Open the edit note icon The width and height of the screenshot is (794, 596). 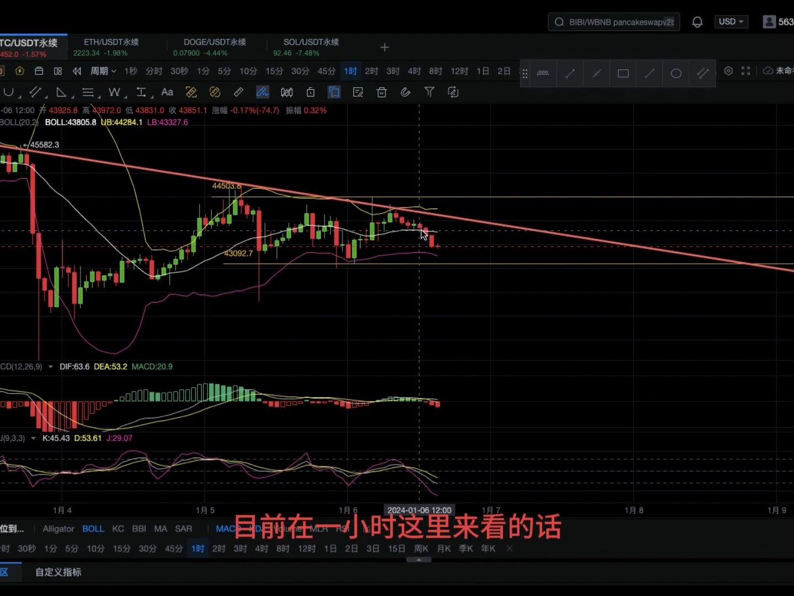coord(358,92)
